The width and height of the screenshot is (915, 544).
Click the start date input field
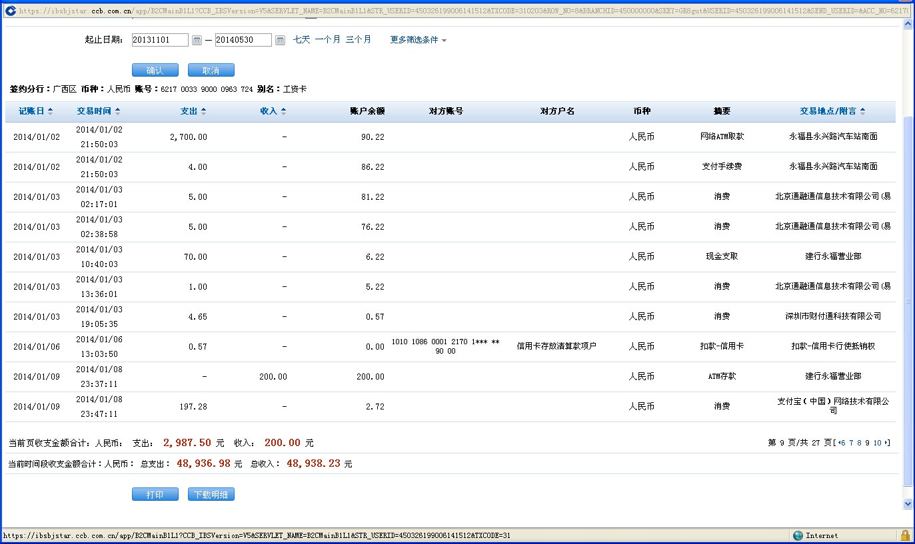click(160, 40)
